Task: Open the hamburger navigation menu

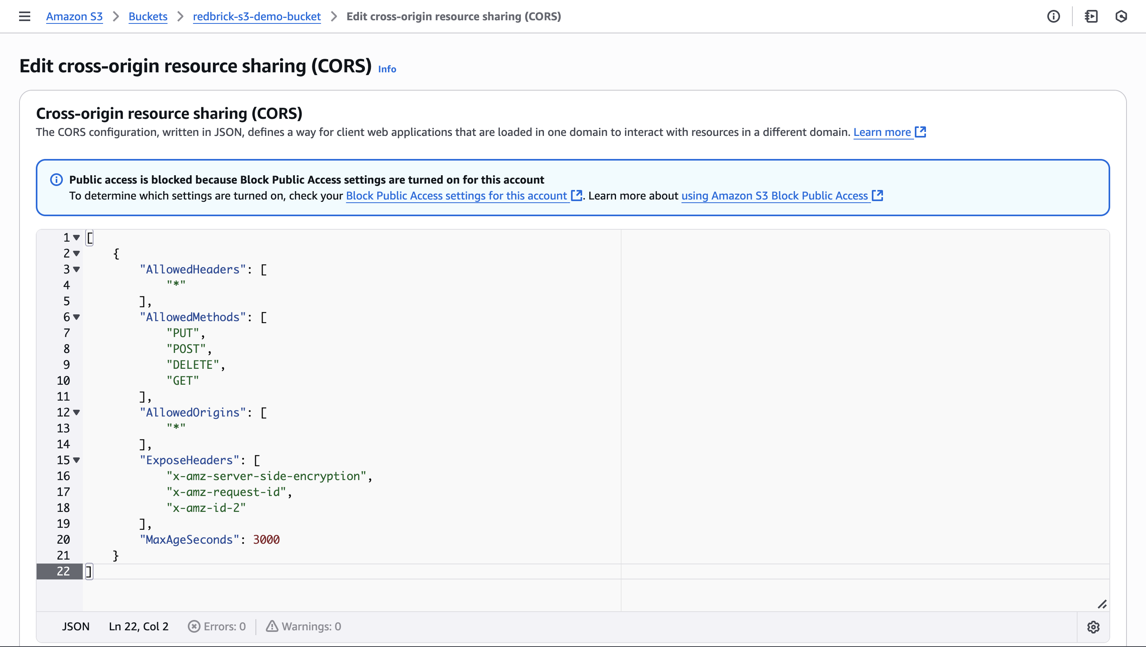Action: (24, 16)
